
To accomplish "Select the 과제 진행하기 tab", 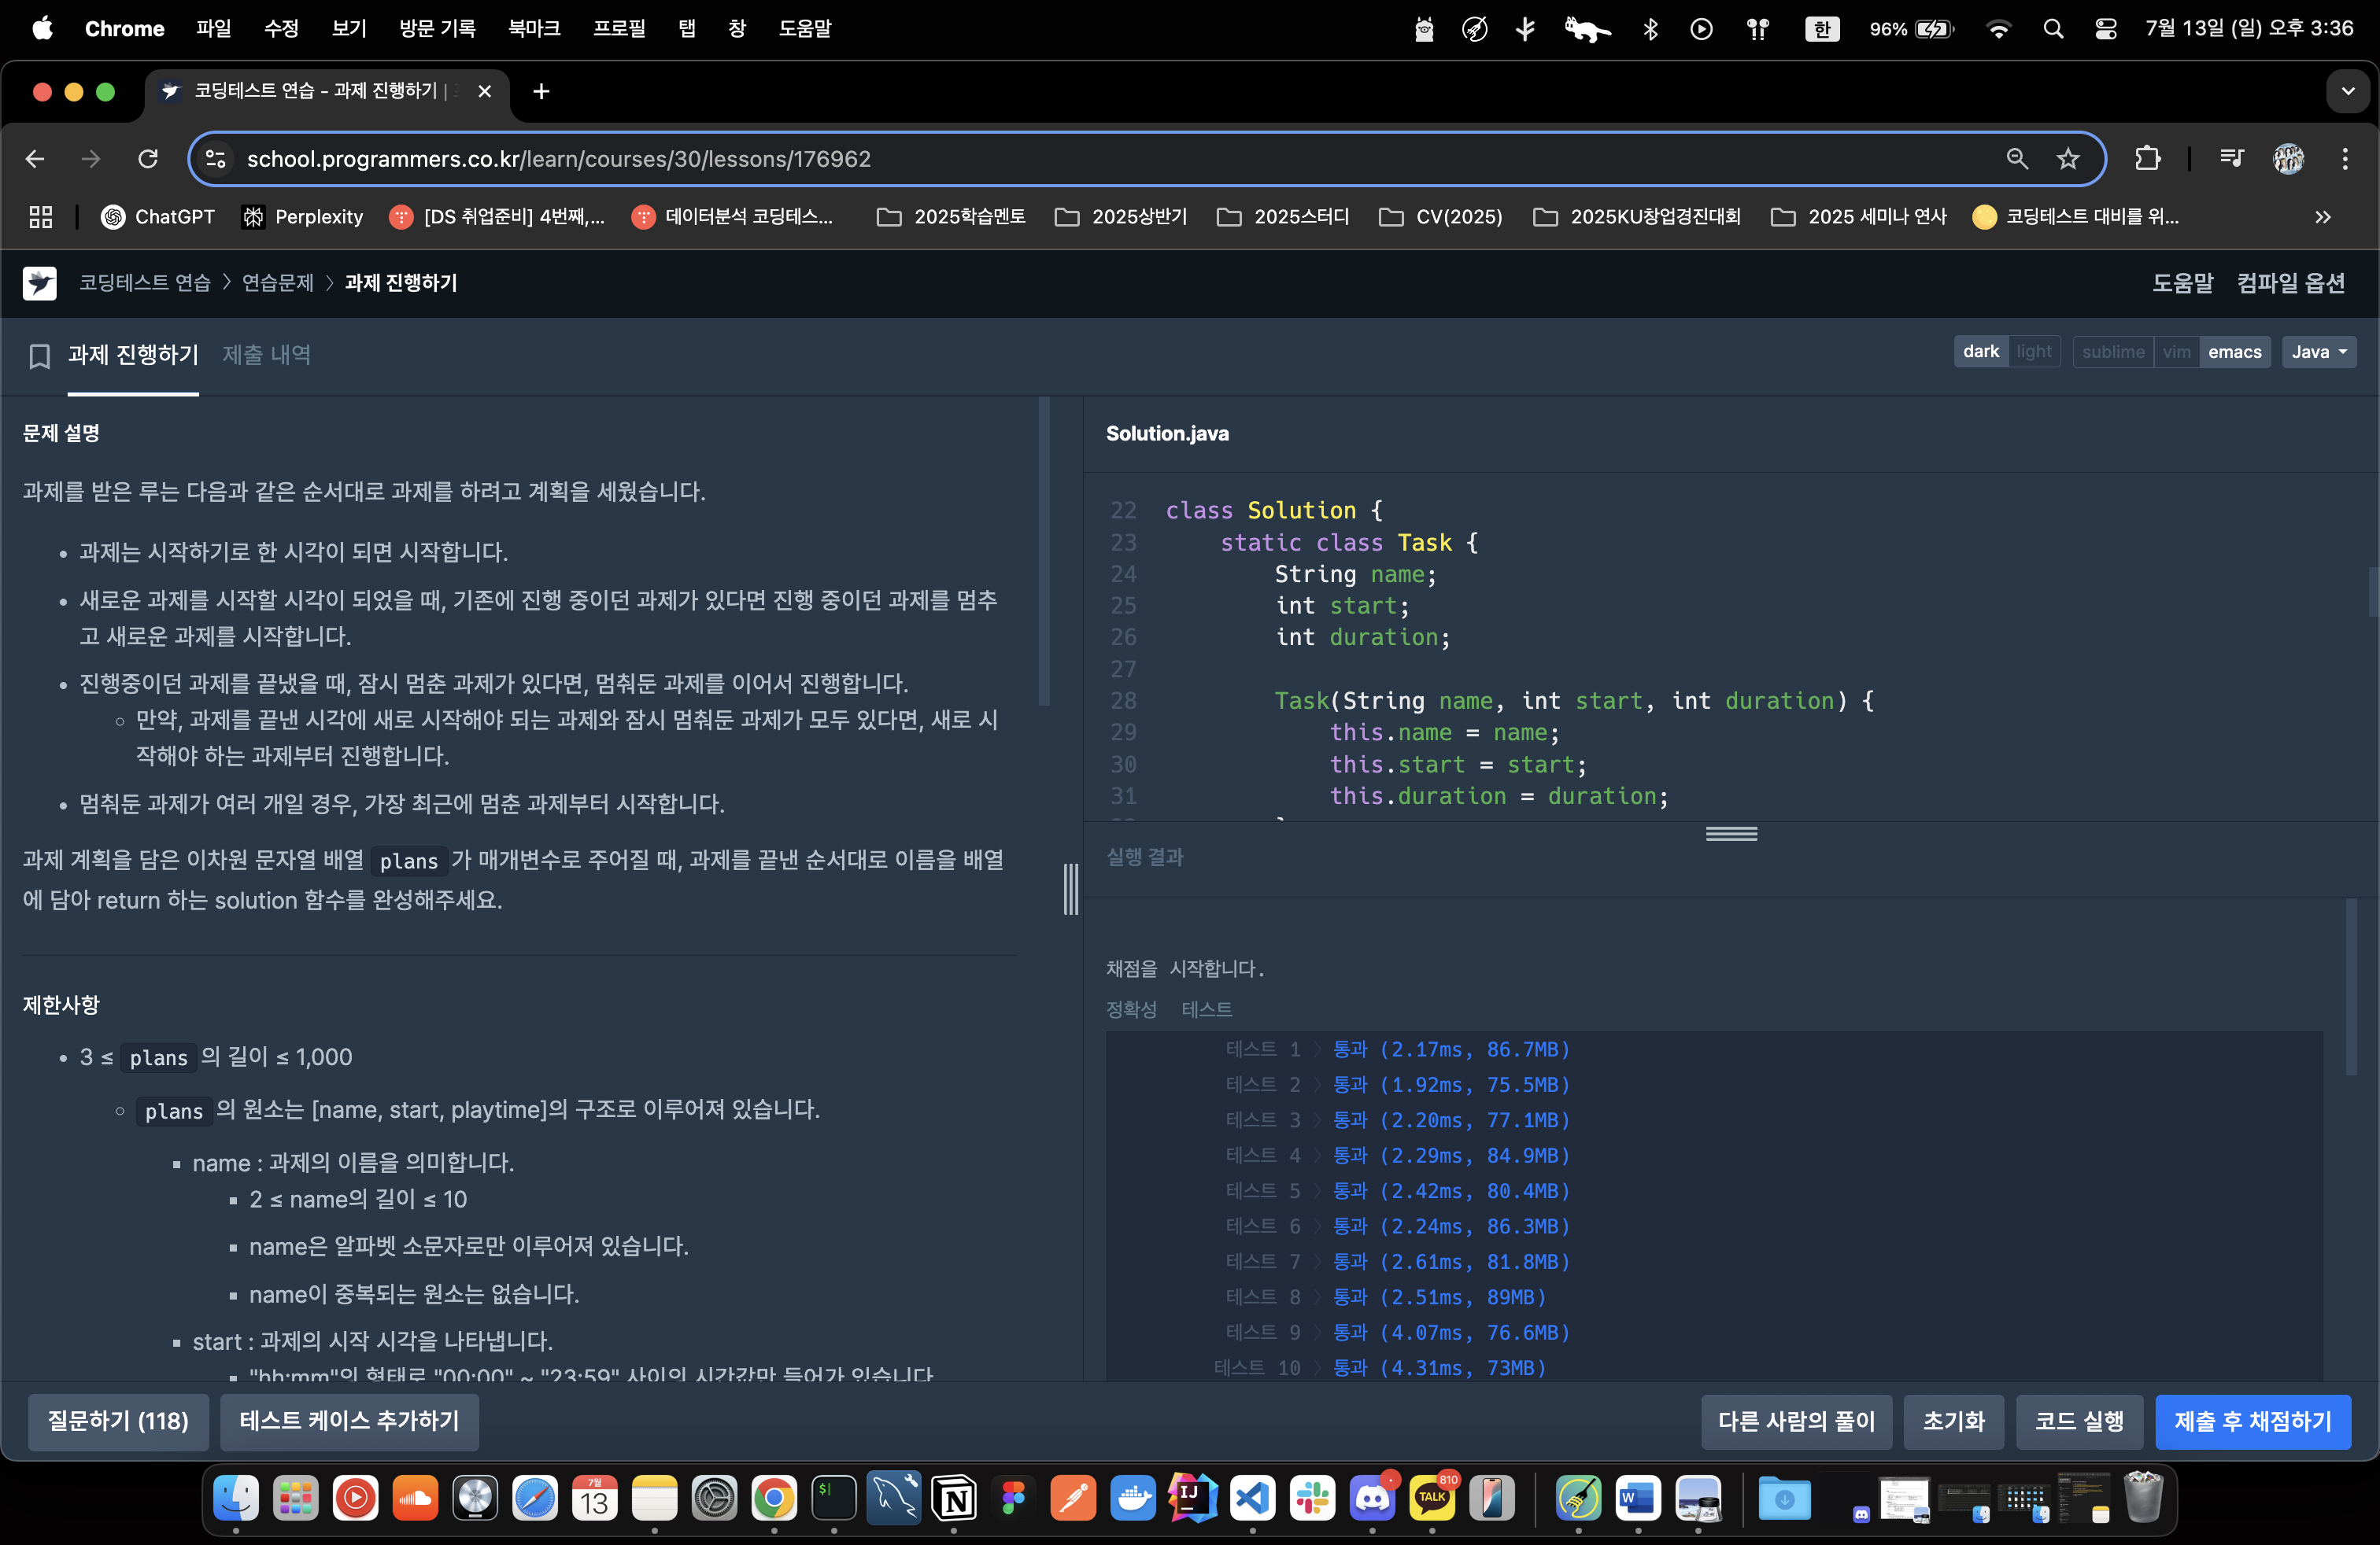I will point(133,355).
